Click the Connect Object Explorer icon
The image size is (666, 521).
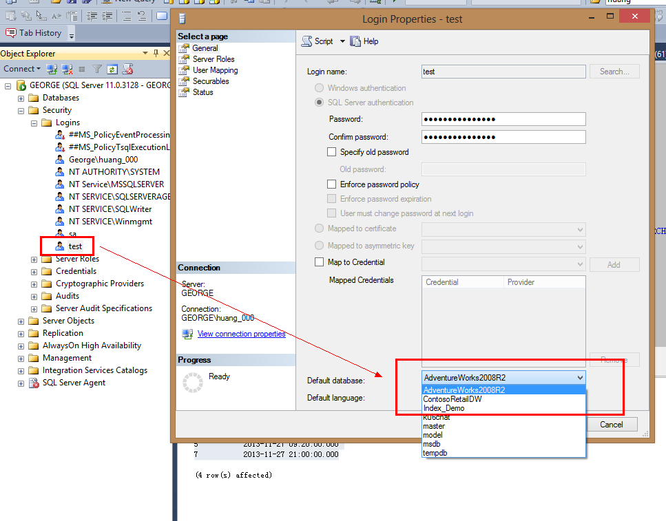click(x=52, y=69)
